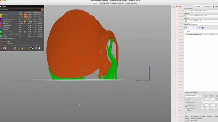The width and height of the screenshot is (218, 122).
Task: Open the Print settings preset dropdown
Action: [x=201, y=11]
